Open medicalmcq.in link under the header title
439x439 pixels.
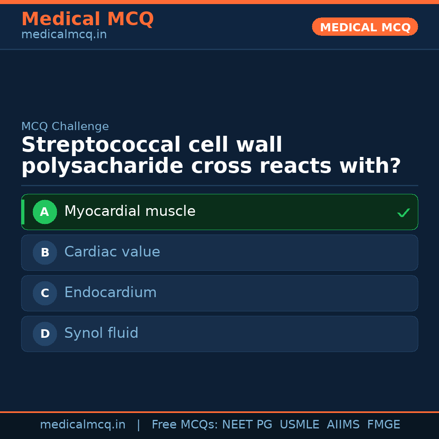point(64,35)
